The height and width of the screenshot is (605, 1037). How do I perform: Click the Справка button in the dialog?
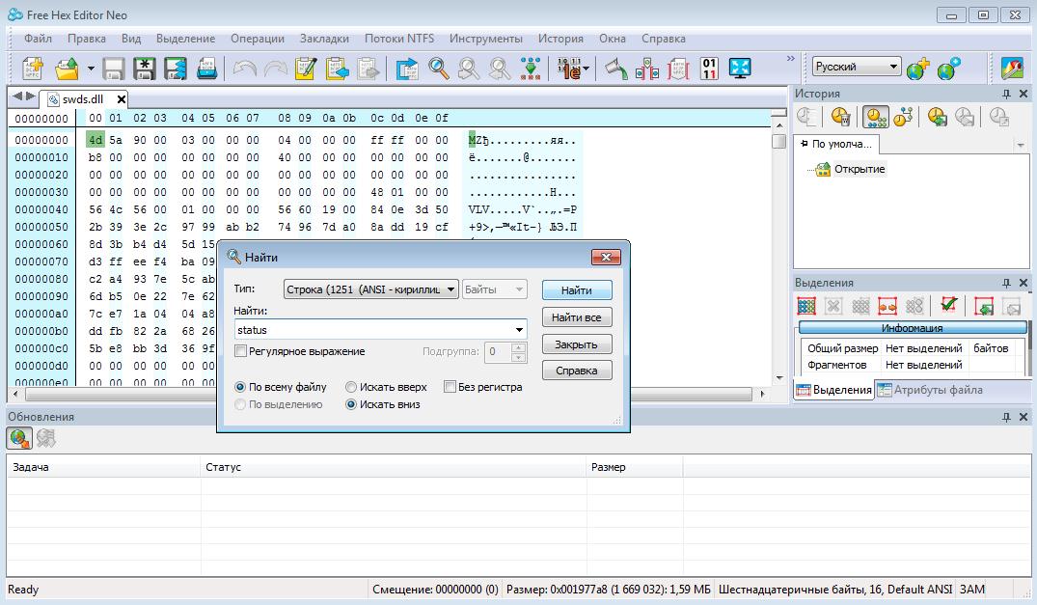point(577,371)
